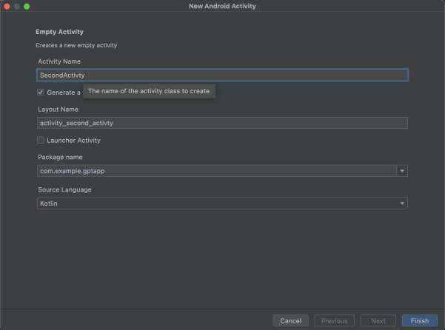Image resolution: width=445 pixels, height=330 pixels.
Task: Expand the Package name dropdown arrow
Action: (402, 171)
